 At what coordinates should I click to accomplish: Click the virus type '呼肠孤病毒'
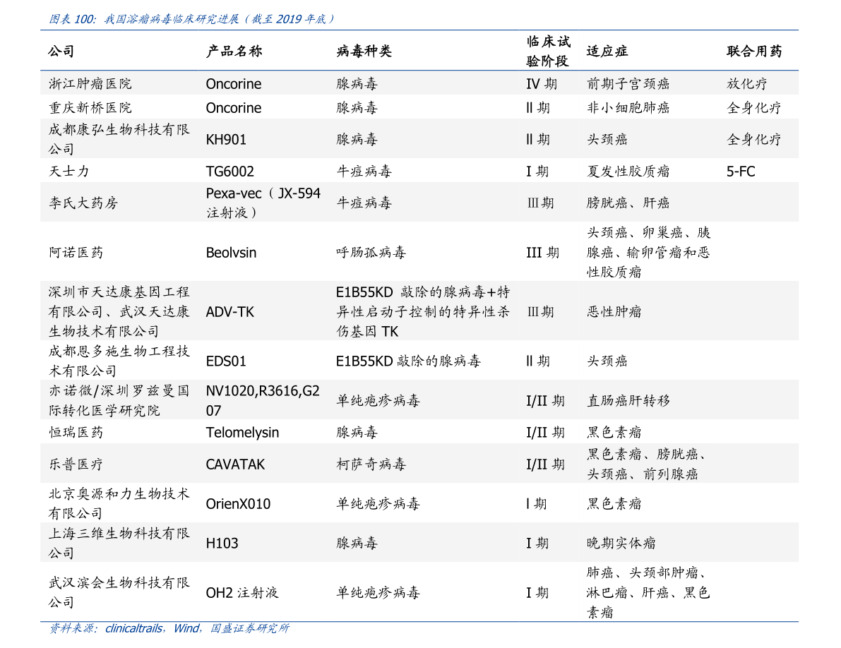[371, 253]
